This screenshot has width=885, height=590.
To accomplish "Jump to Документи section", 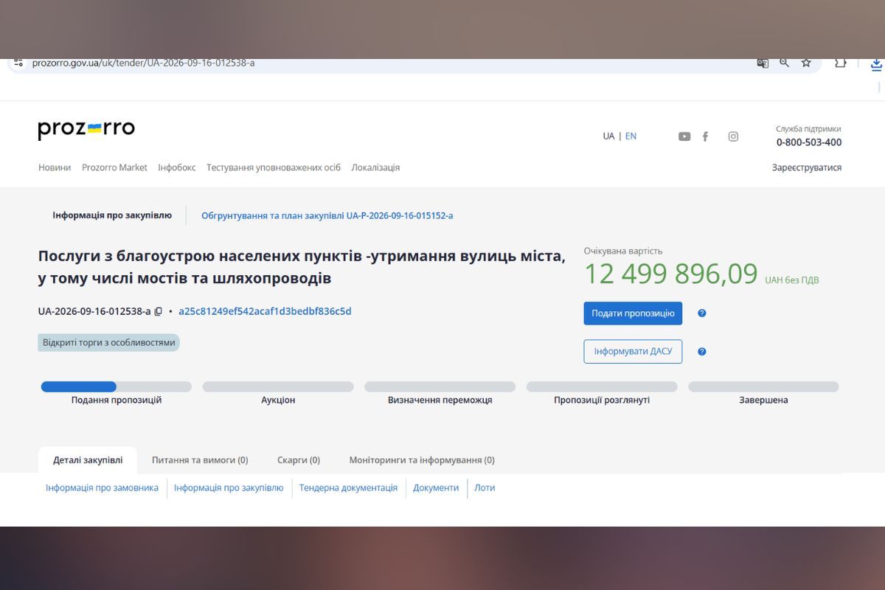I will pyautogui.click(x=436, y=488).
